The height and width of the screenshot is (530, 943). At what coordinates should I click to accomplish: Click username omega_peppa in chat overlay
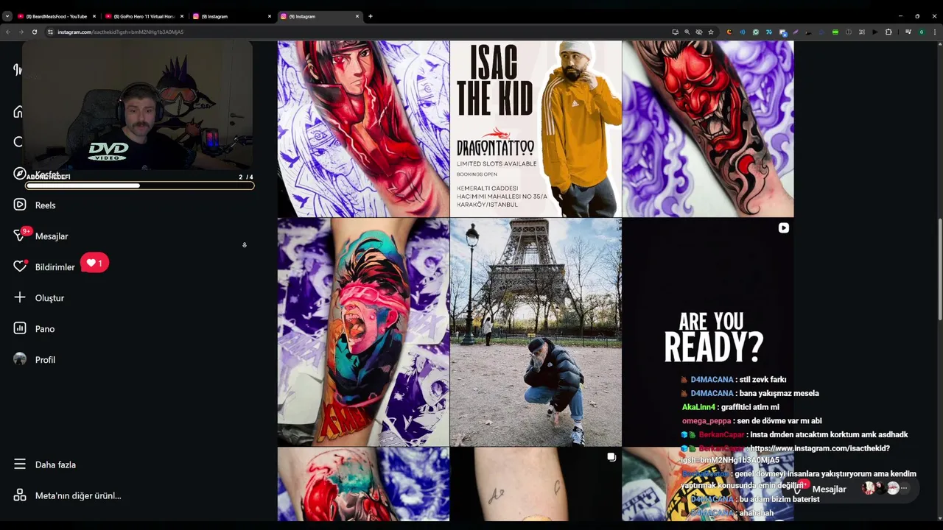point(707,421)
